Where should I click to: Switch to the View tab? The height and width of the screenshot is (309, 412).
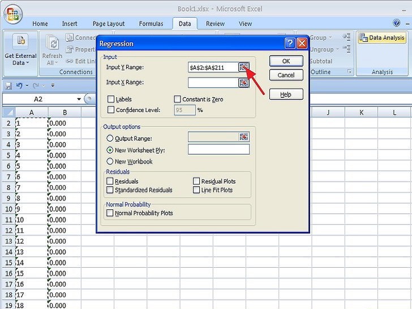pyautogui.click(x=245, y=24)
